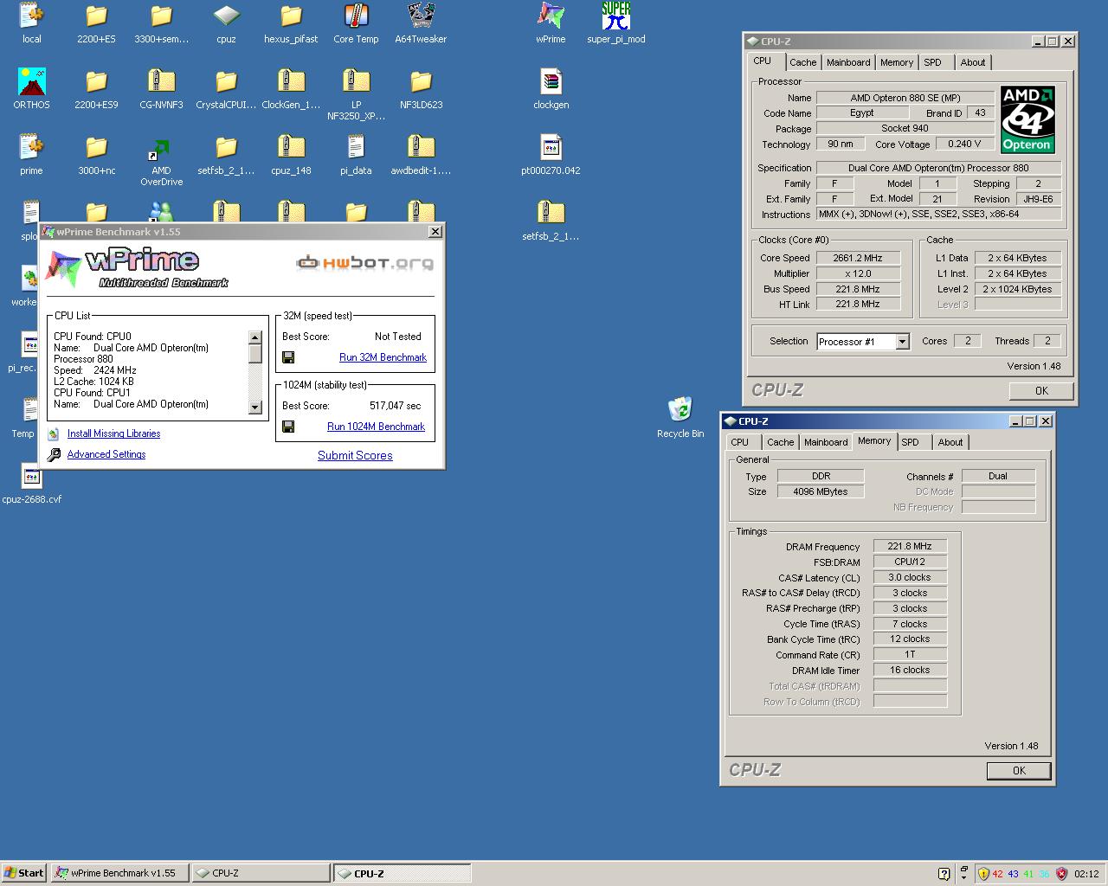Click the 4096 MBytes memory size value
The width and height of the screenshot is (1108, 886).
[x=821, y=491]
